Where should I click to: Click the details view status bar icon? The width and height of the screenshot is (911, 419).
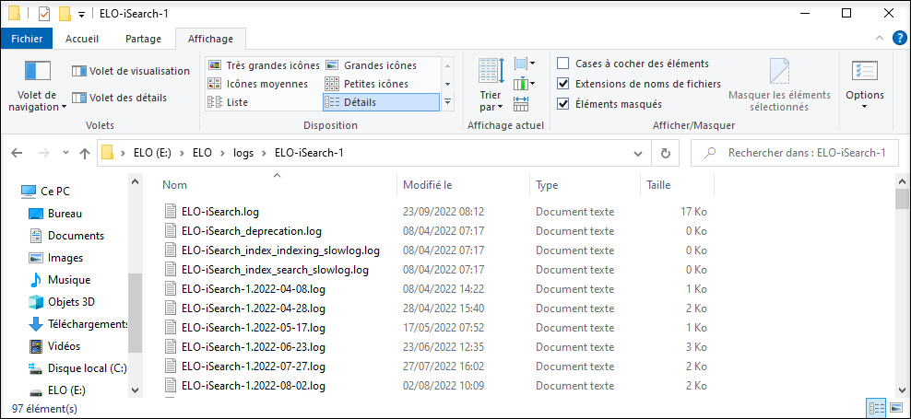[x=876, y=407]
